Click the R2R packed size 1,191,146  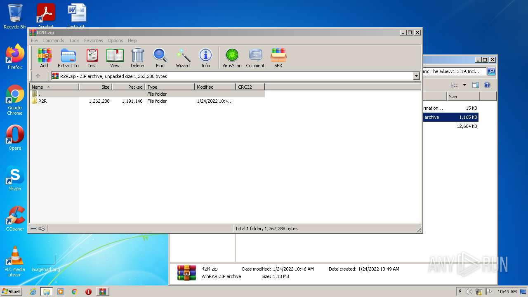pos(132,101)
